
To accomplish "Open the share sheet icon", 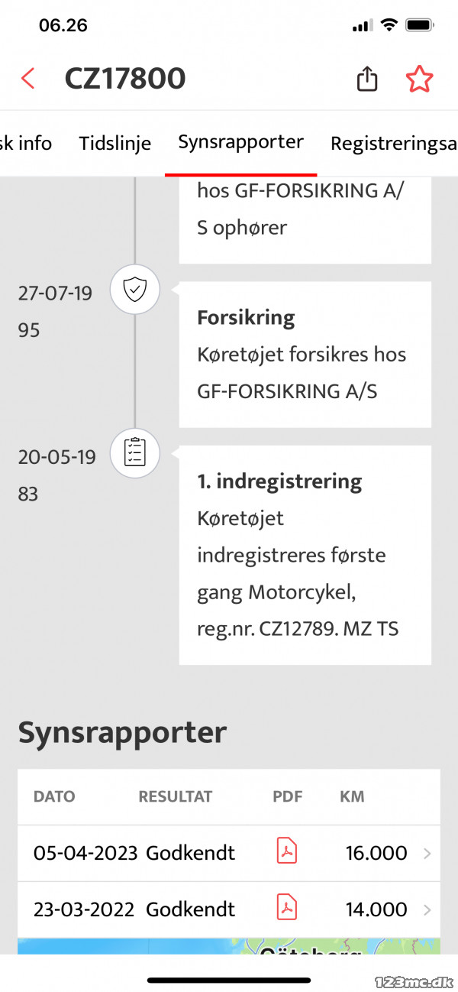I will coord(367,79).
